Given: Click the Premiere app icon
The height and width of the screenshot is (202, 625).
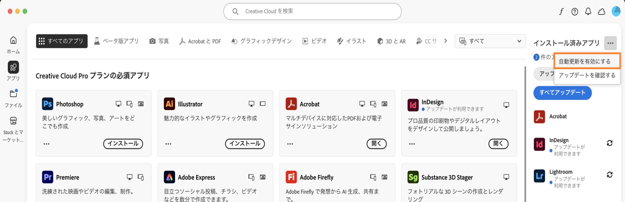Looking at the screenshot, I should [x=48, y=177].
